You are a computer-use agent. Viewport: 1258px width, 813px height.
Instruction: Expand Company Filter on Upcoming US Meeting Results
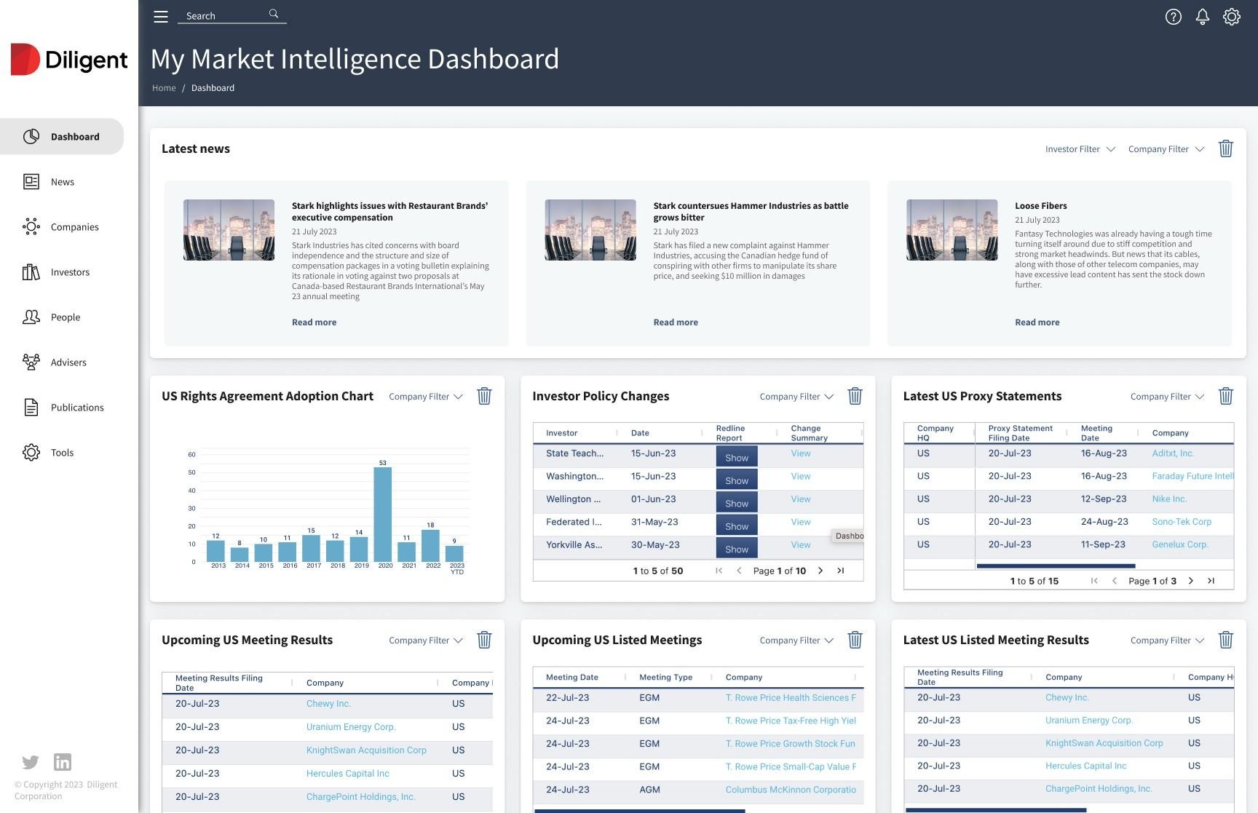(x=426, y=641)
